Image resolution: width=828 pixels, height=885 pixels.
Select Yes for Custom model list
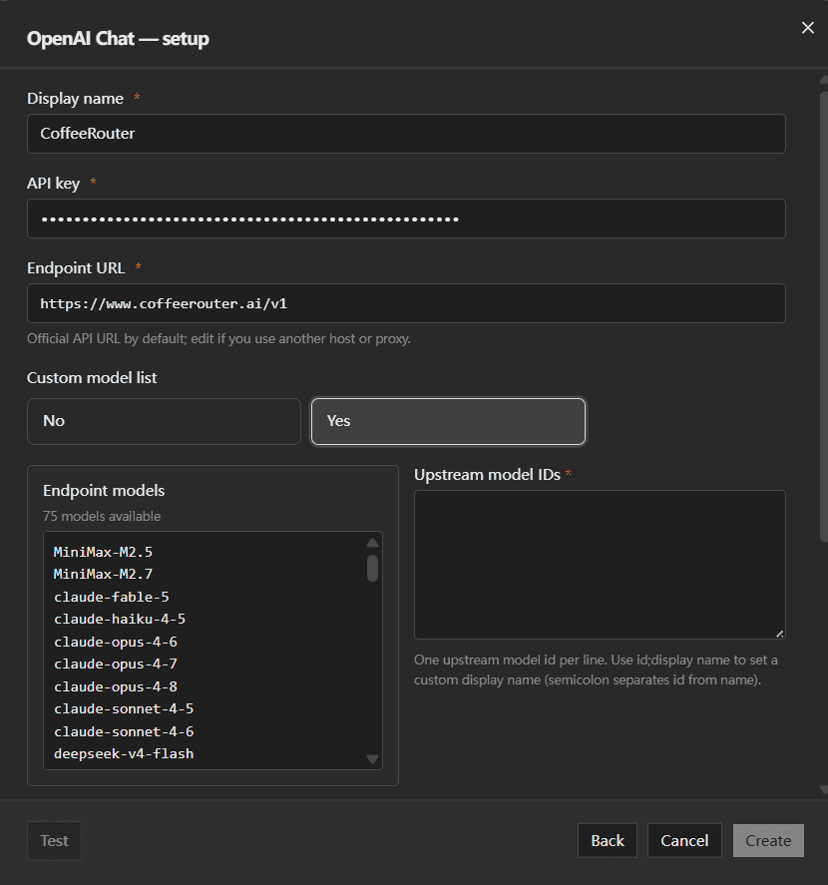448,422
